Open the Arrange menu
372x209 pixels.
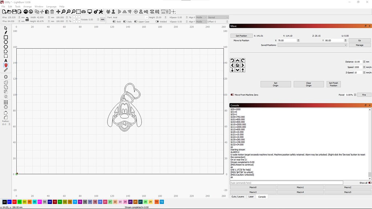click(27, 7)
